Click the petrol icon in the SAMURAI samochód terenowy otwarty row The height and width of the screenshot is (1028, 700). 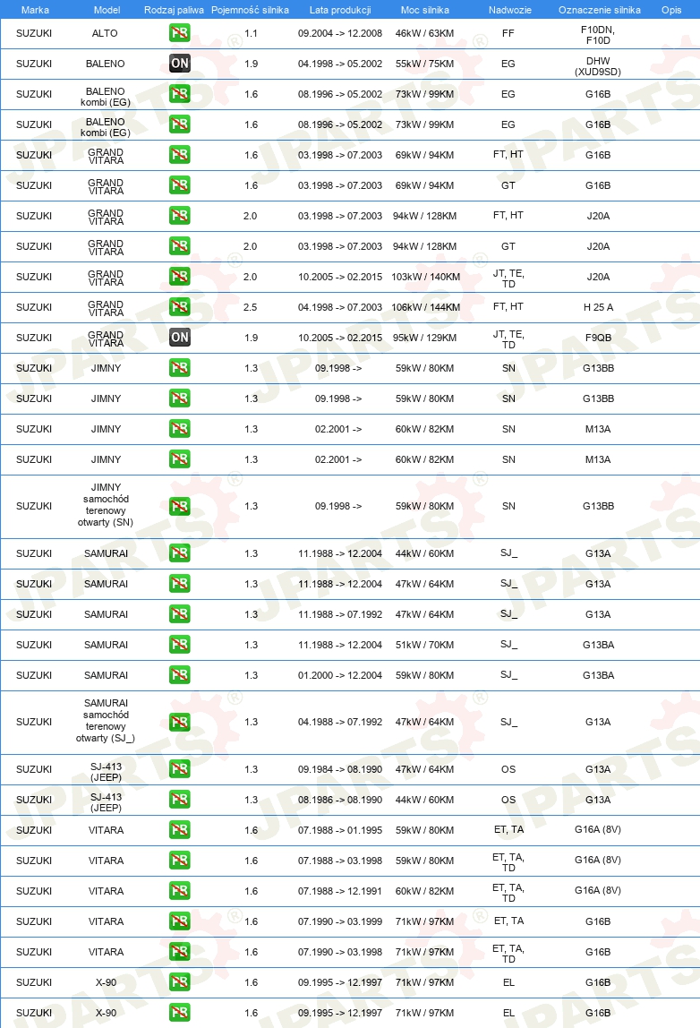(180, 722)
